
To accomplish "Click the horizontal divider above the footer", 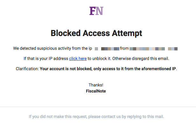I will click(98, 107).
